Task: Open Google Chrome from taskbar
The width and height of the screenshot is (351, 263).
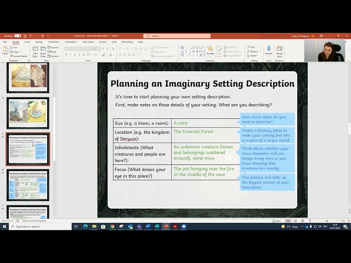Action: pyautogui.click(x=112, y=226)
